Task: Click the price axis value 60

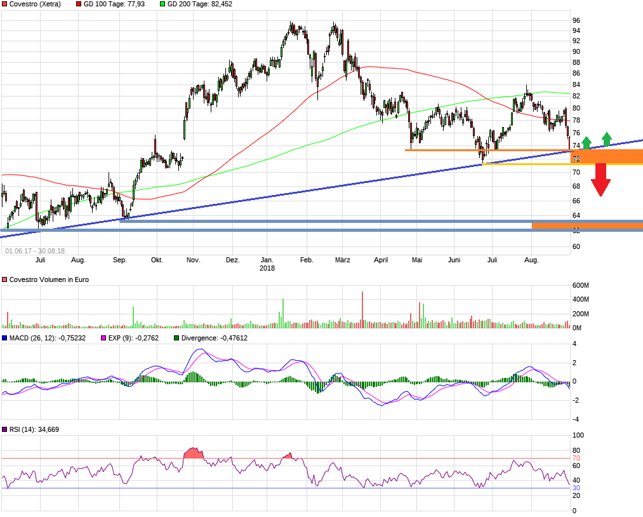Action: tap(576, 246)
